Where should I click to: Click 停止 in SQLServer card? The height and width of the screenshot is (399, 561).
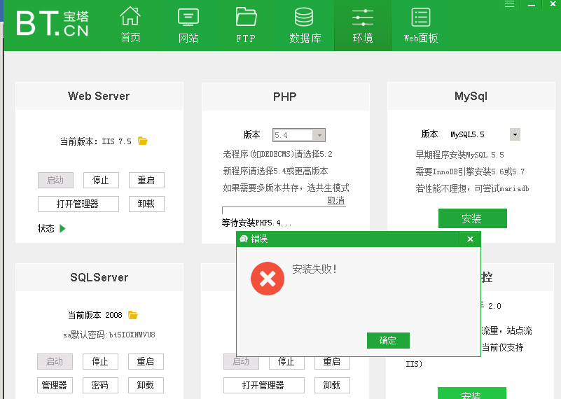pyautogui.click(x=100, y=361)
